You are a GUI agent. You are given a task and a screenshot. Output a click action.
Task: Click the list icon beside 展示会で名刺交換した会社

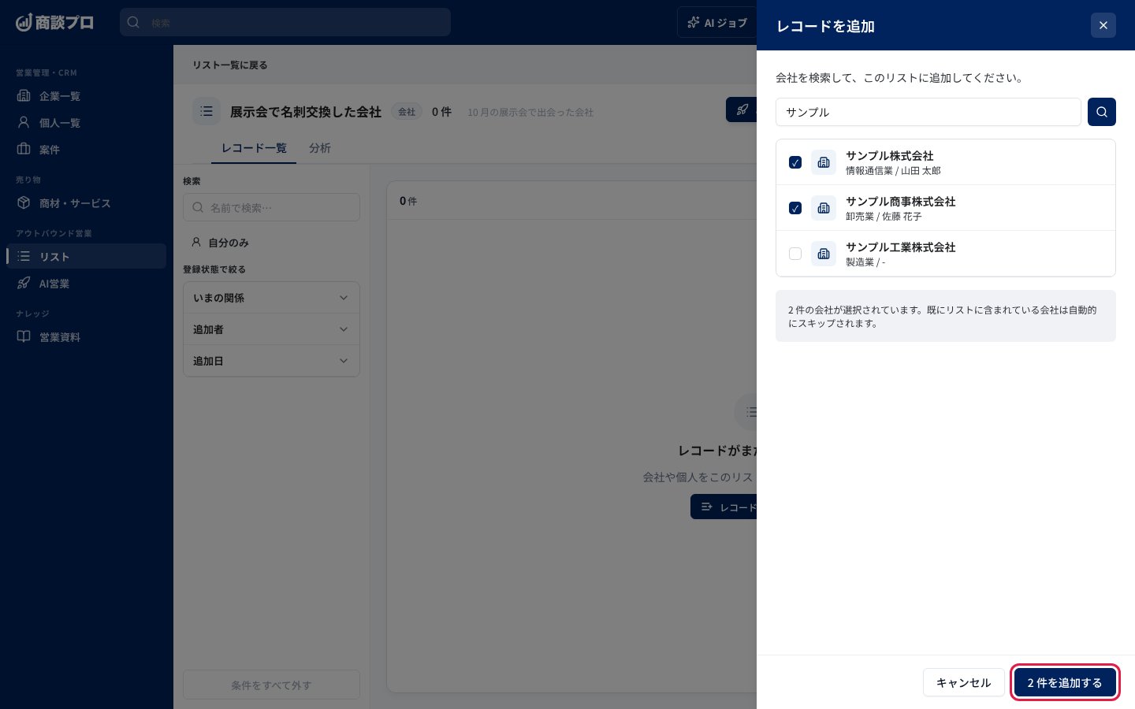[x=207, y=111]
